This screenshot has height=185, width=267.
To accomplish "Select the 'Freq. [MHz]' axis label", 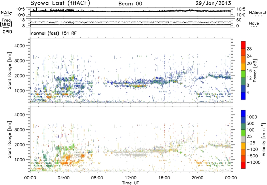I will (x=6, y=23).
